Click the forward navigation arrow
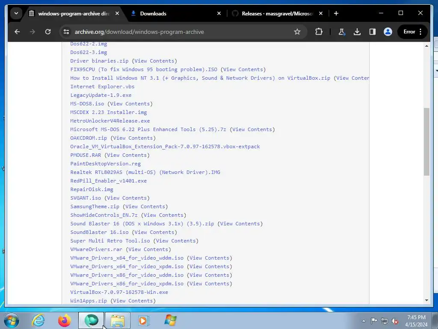This screenshot has height=329, width=438. tap(33, 32)
